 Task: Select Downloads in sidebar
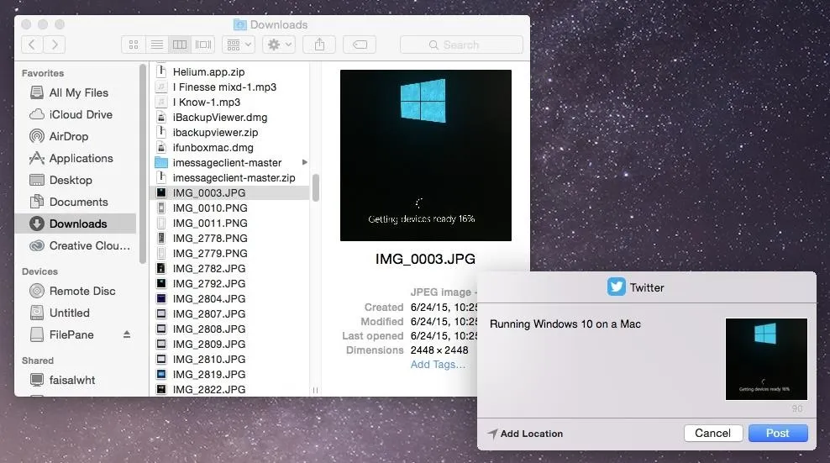[x=76, y=224]
